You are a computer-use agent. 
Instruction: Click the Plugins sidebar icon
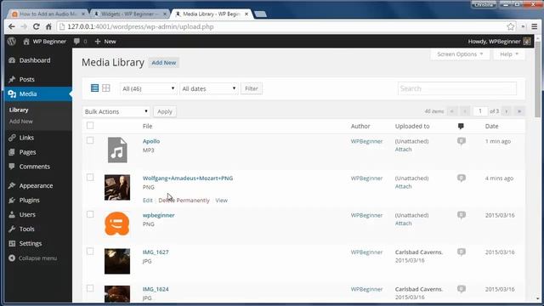[12, 201]
